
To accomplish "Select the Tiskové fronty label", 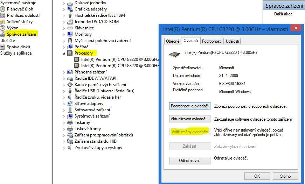I will [88, 129].
